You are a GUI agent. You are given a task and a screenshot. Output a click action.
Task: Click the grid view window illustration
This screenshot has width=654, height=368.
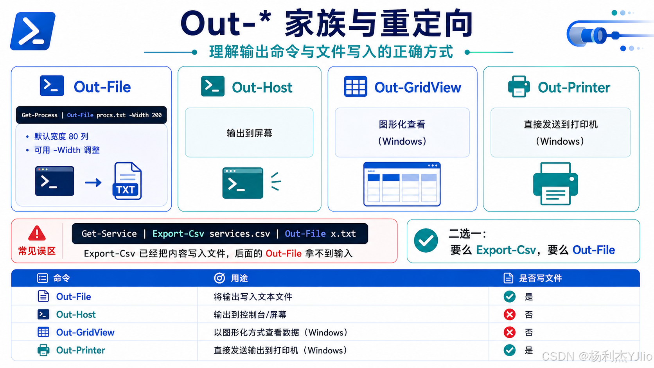(402, 184)
